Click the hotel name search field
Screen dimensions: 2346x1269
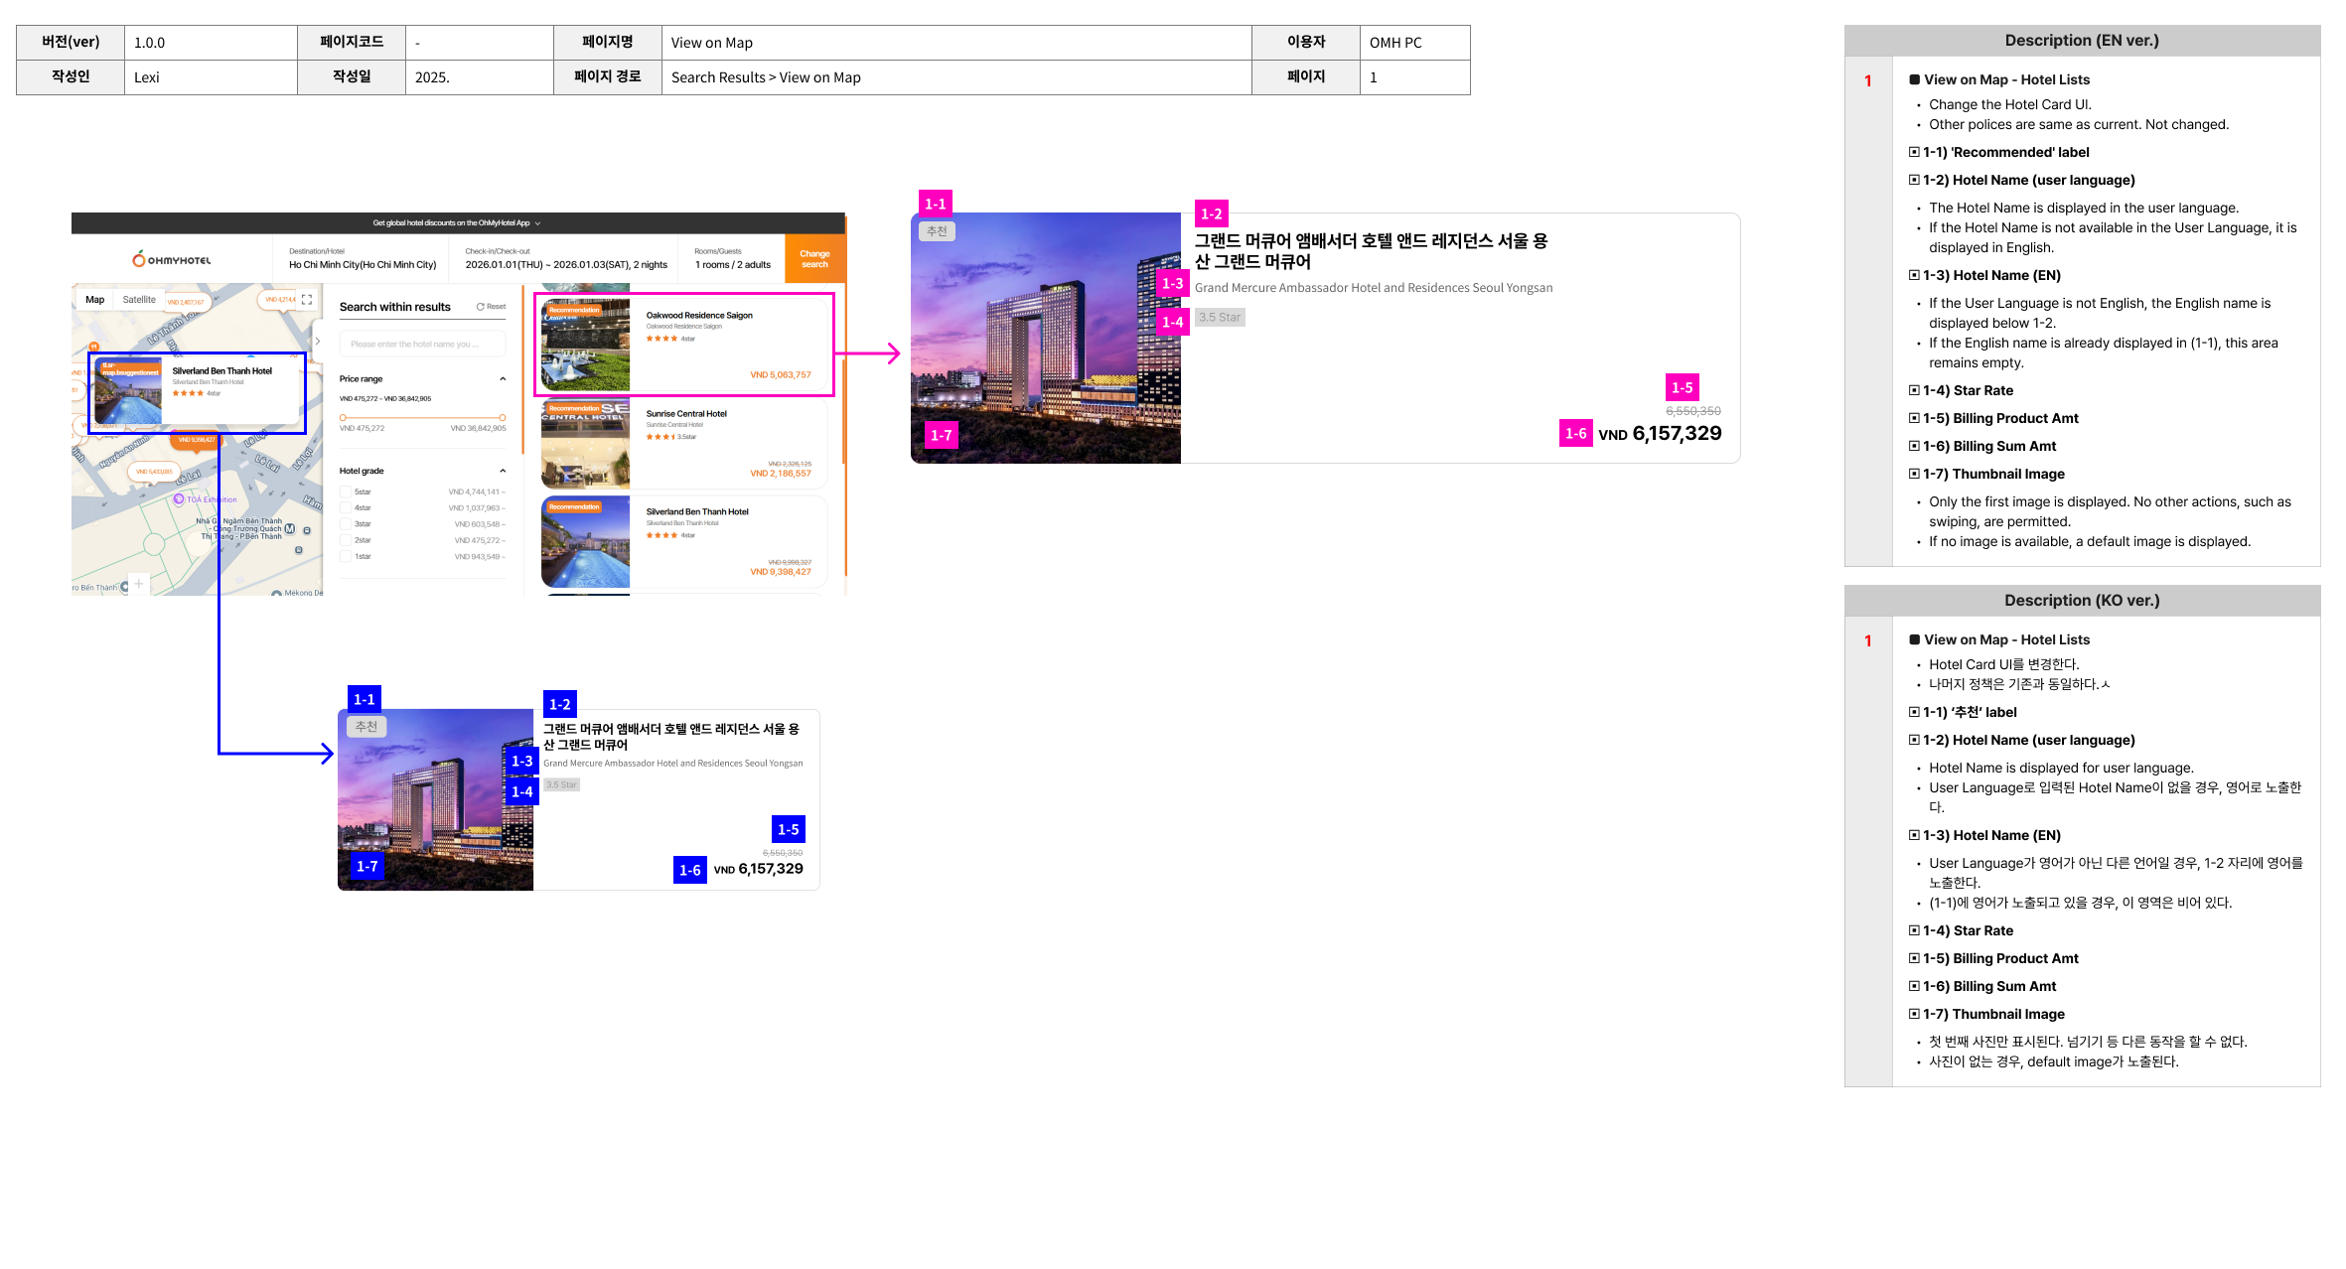click(422, 344)
